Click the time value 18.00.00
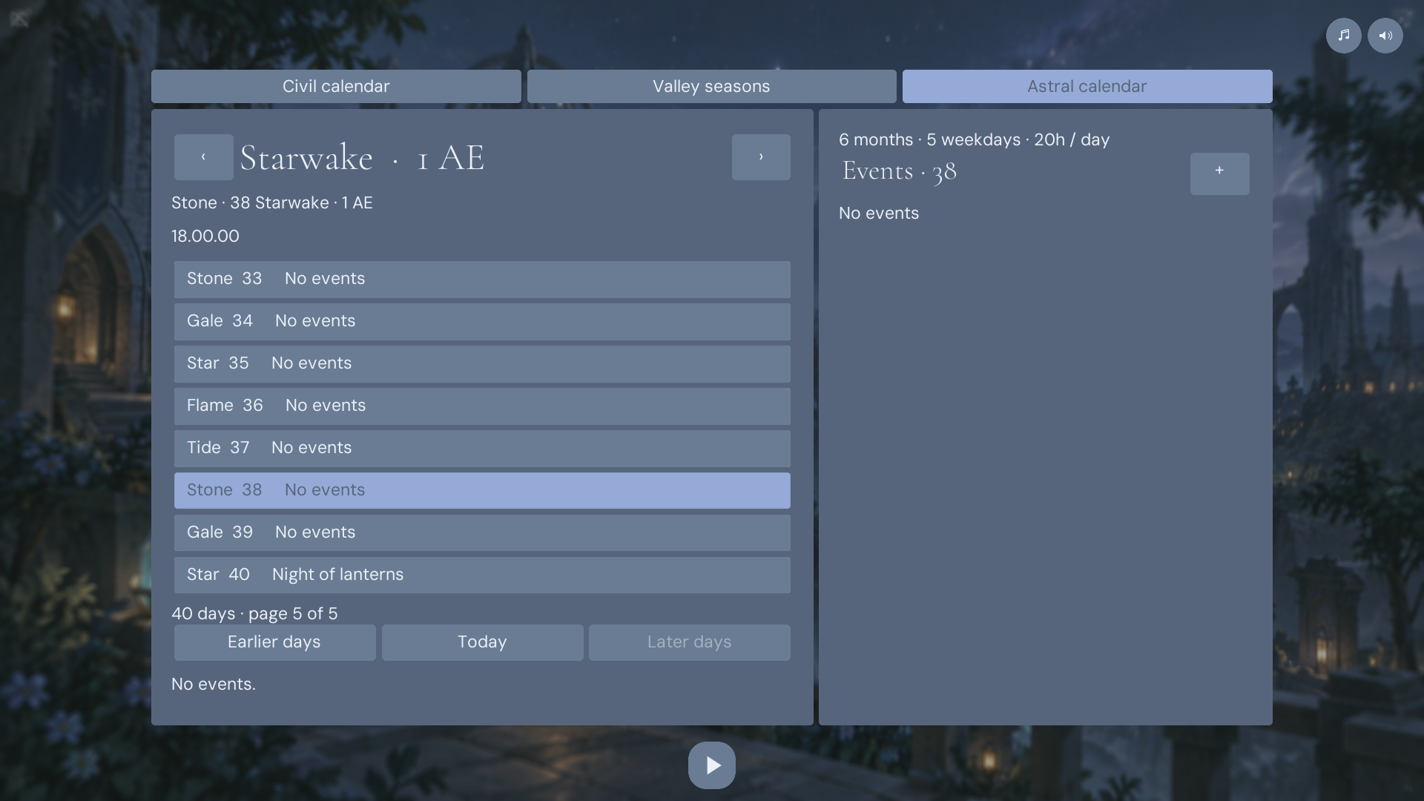The image size is (1424, 801). [x=205, y=236]
